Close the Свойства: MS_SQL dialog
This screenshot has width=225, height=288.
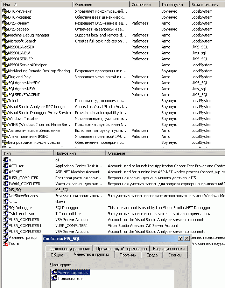[x=187, y=239]
